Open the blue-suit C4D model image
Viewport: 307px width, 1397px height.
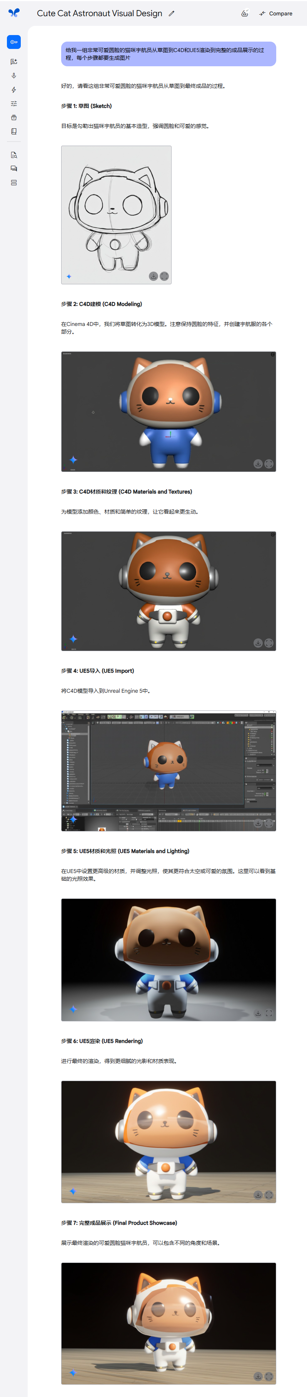click(169, 411)
